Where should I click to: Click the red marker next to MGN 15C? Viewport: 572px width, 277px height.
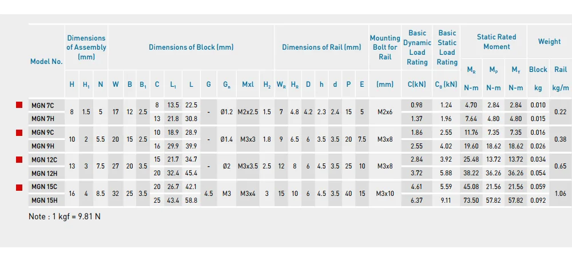click(19, 187)
